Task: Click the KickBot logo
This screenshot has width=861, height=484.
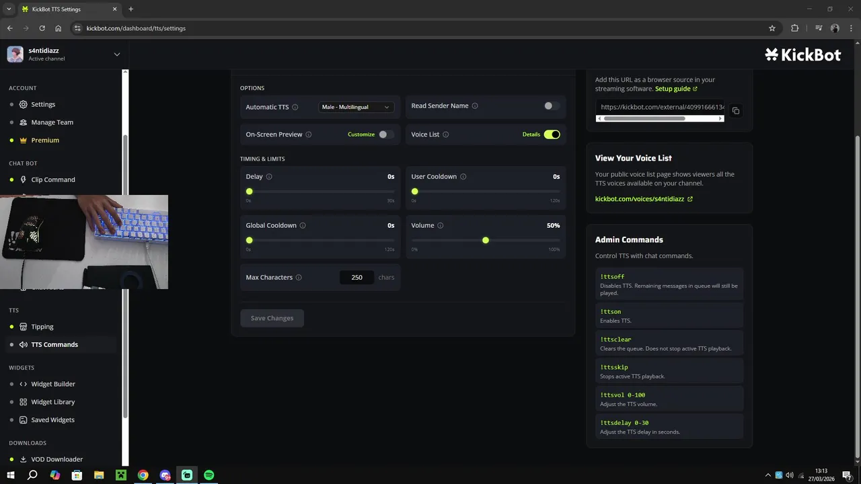Action: pos(803,55)
